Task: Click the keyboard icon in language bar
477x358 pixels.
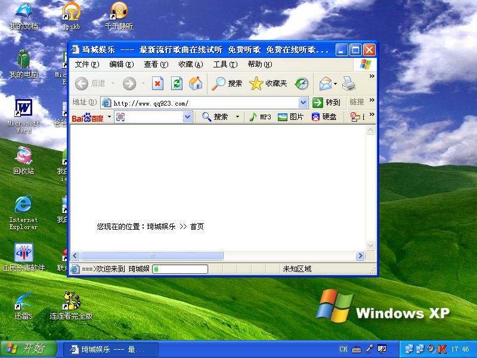Action: point(356,349)
